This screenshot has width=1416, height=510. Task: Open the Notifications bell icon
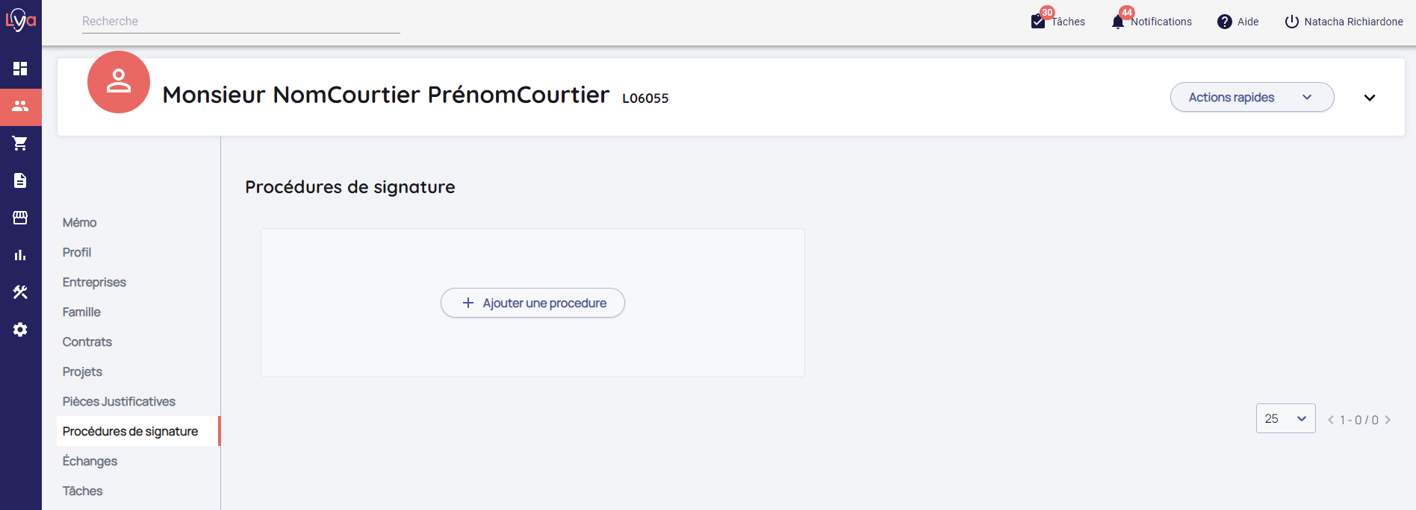click(x=1118, y=22)
